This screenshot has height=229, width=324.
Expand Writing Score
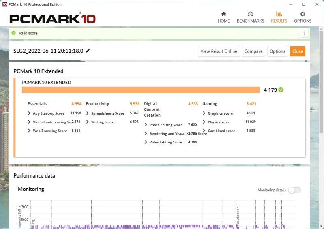(x=88, y=122)
